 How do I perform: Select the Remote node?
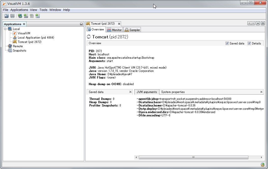(18, 46)
